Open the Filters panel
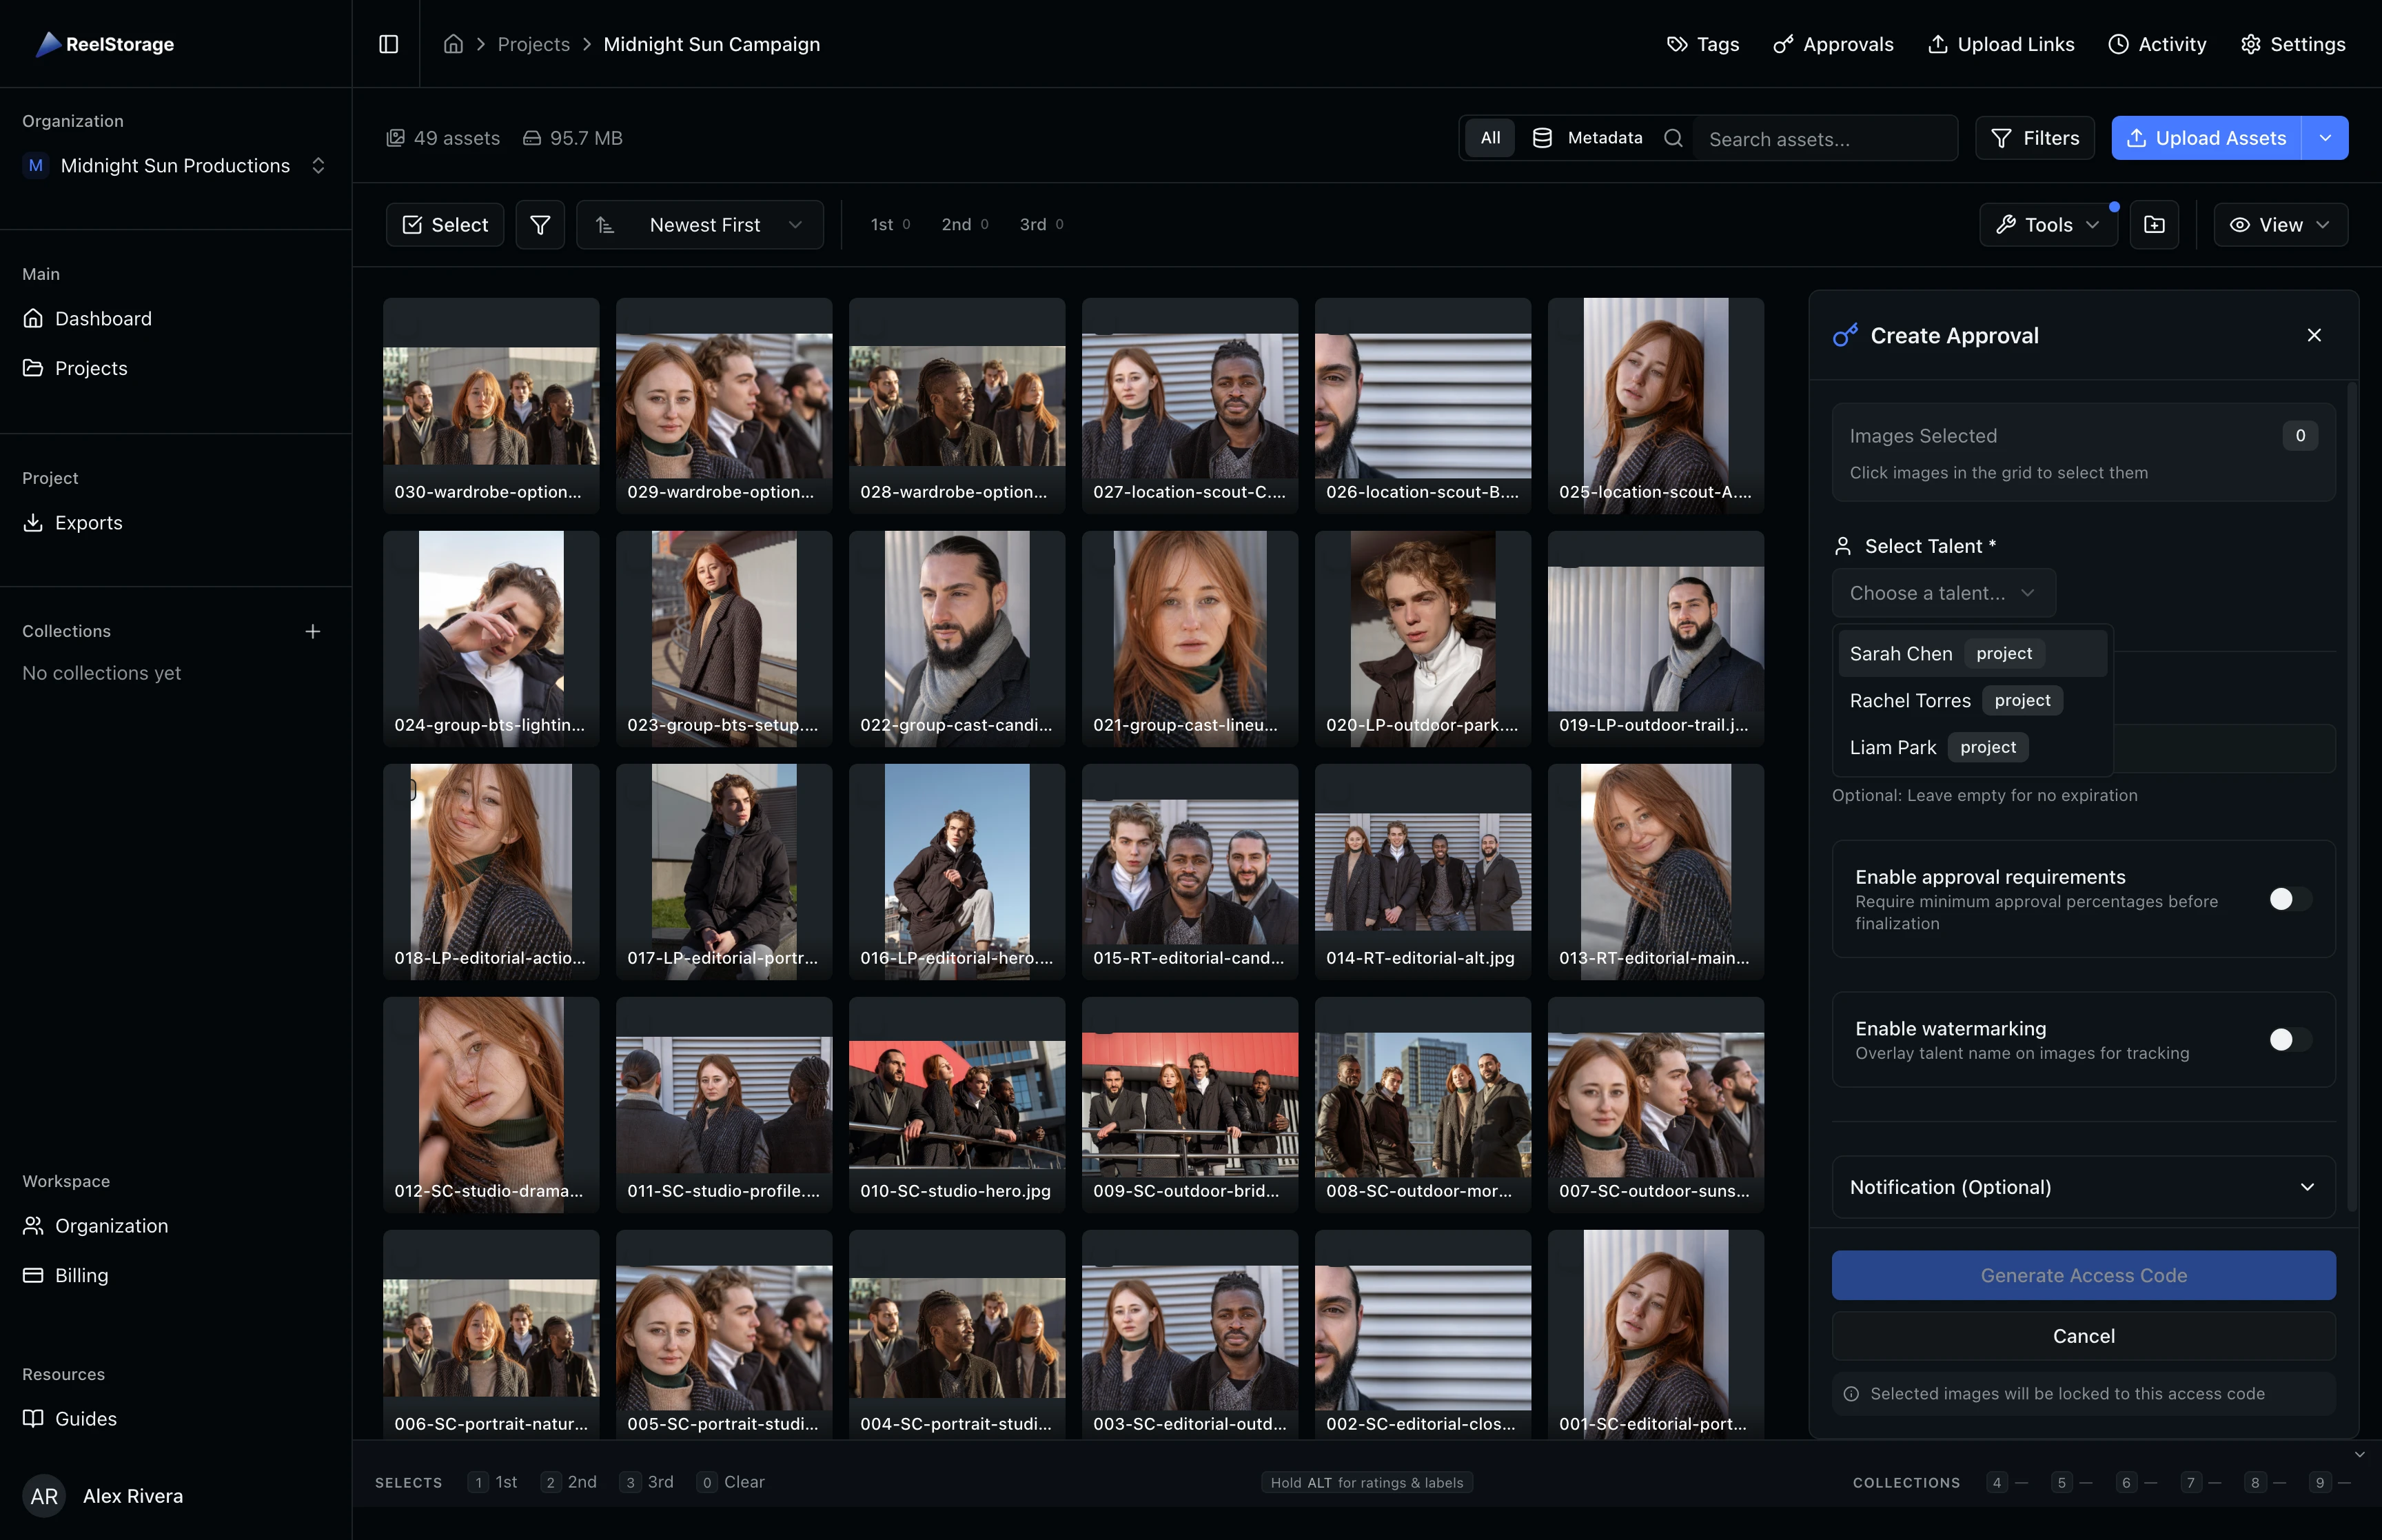The height and width of the screenshot is (1540, 2382). (2035, 137)
